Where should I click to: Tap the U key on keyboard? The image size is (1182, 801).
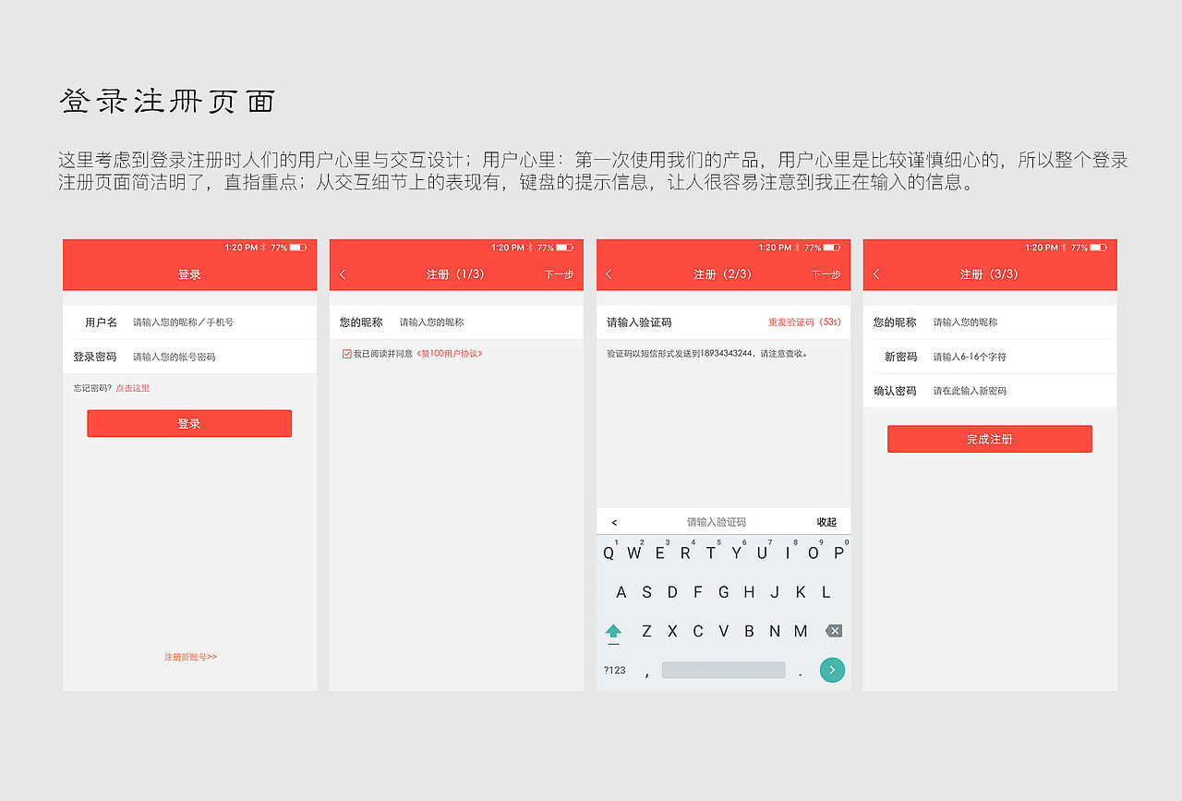tap(762, 552)
